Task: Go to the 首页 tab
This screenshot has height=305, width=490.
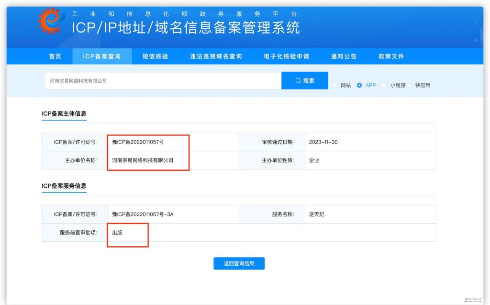Action: pyautogui.click(x=55, y=56)
